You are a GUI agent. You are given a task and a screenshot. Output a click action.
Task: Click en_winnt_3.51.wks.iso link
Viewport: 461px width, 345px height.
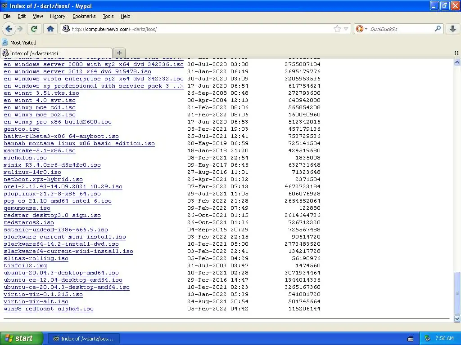(x=41, y=93)
